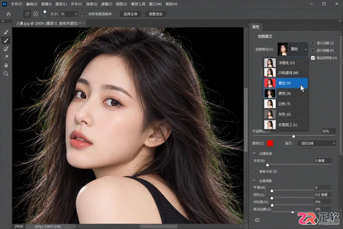Click the 不透明度 50% input field
The image size is (343, 229).
click(328, 131)
